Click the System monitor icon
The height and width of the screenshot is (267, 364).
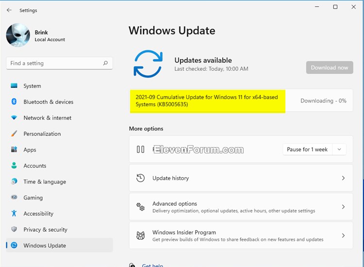14,85
